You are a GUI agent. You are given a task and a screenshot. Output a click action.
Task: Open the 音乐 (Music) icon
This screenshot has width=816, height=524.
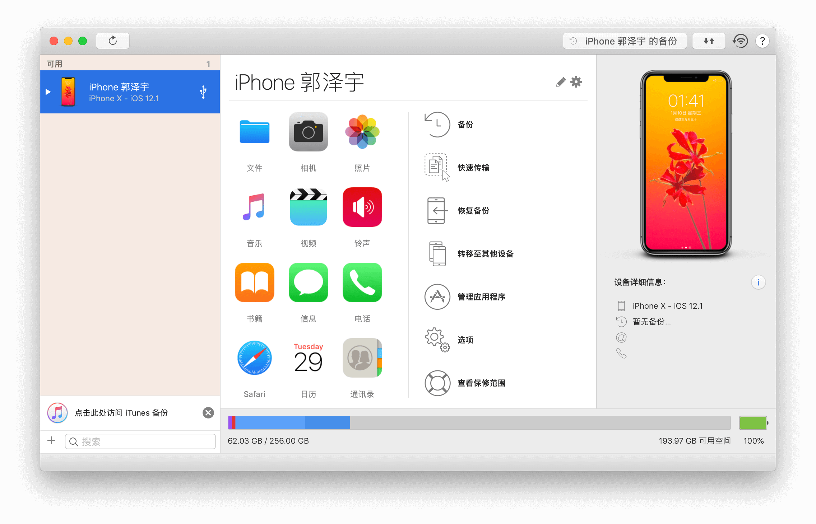(254, 207)
